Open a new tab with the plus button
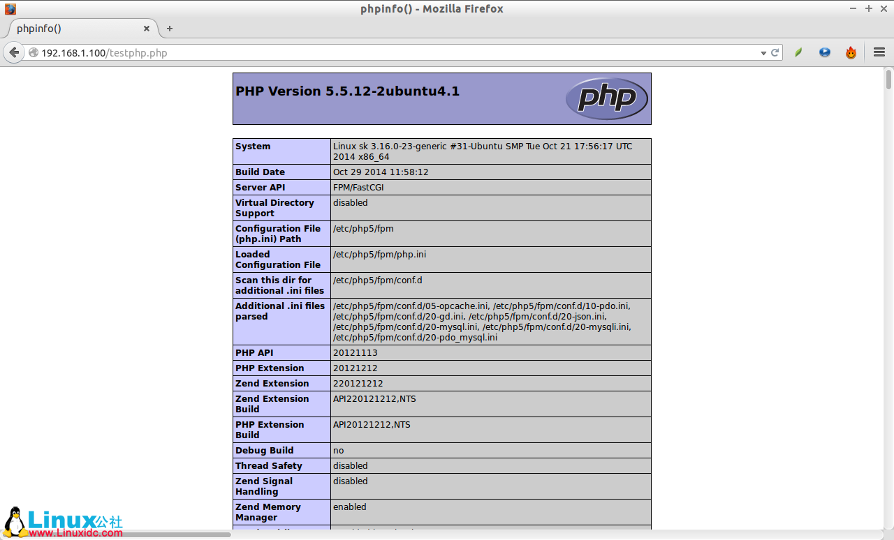Viewport: 894px width, 540px height. 169,29
